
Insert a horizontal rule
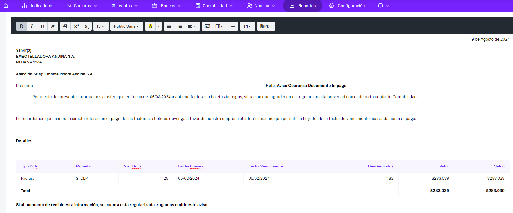coord(233,26)
